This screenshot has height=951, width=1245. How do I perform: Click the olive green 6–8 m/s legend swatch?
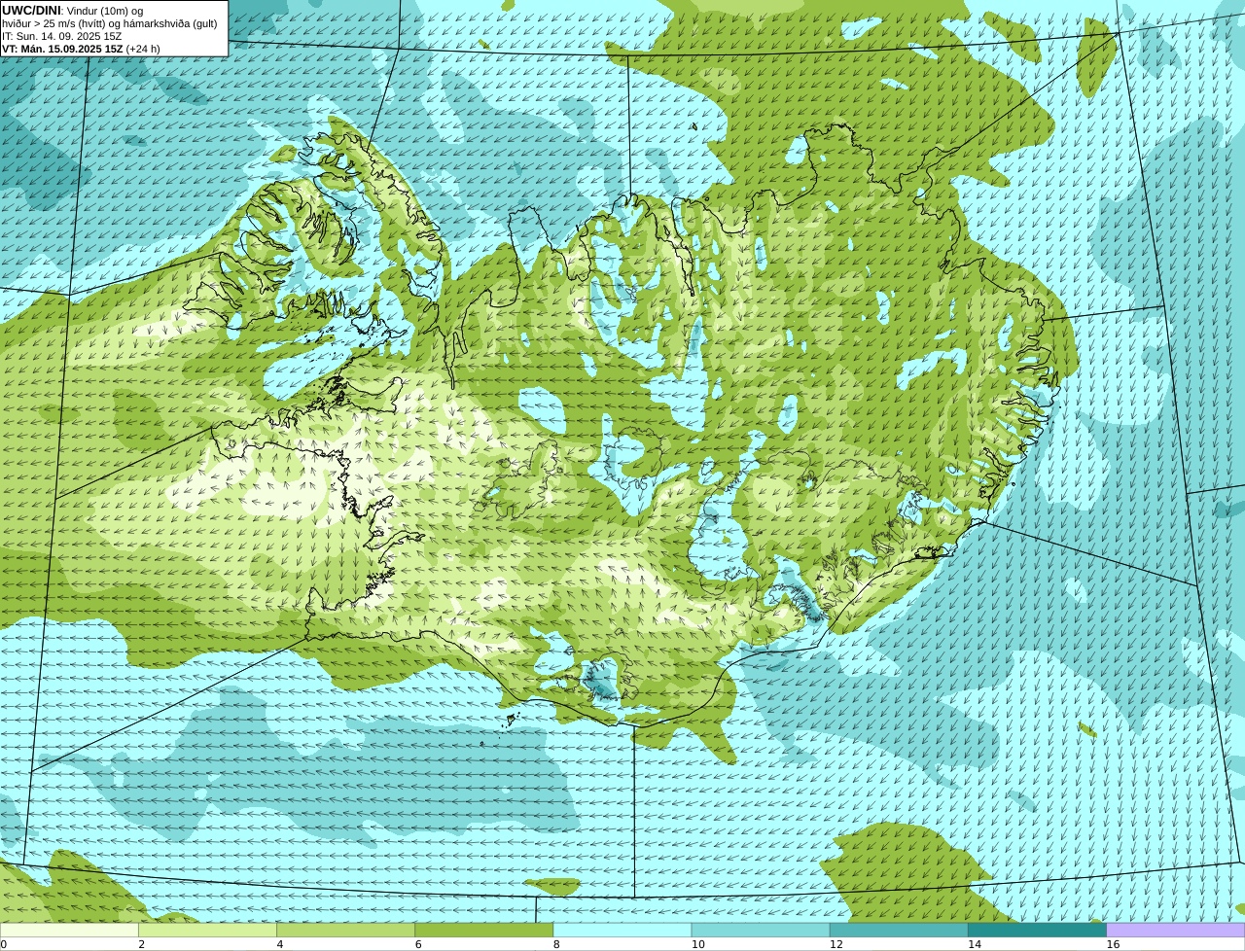[x=483, y=931]
